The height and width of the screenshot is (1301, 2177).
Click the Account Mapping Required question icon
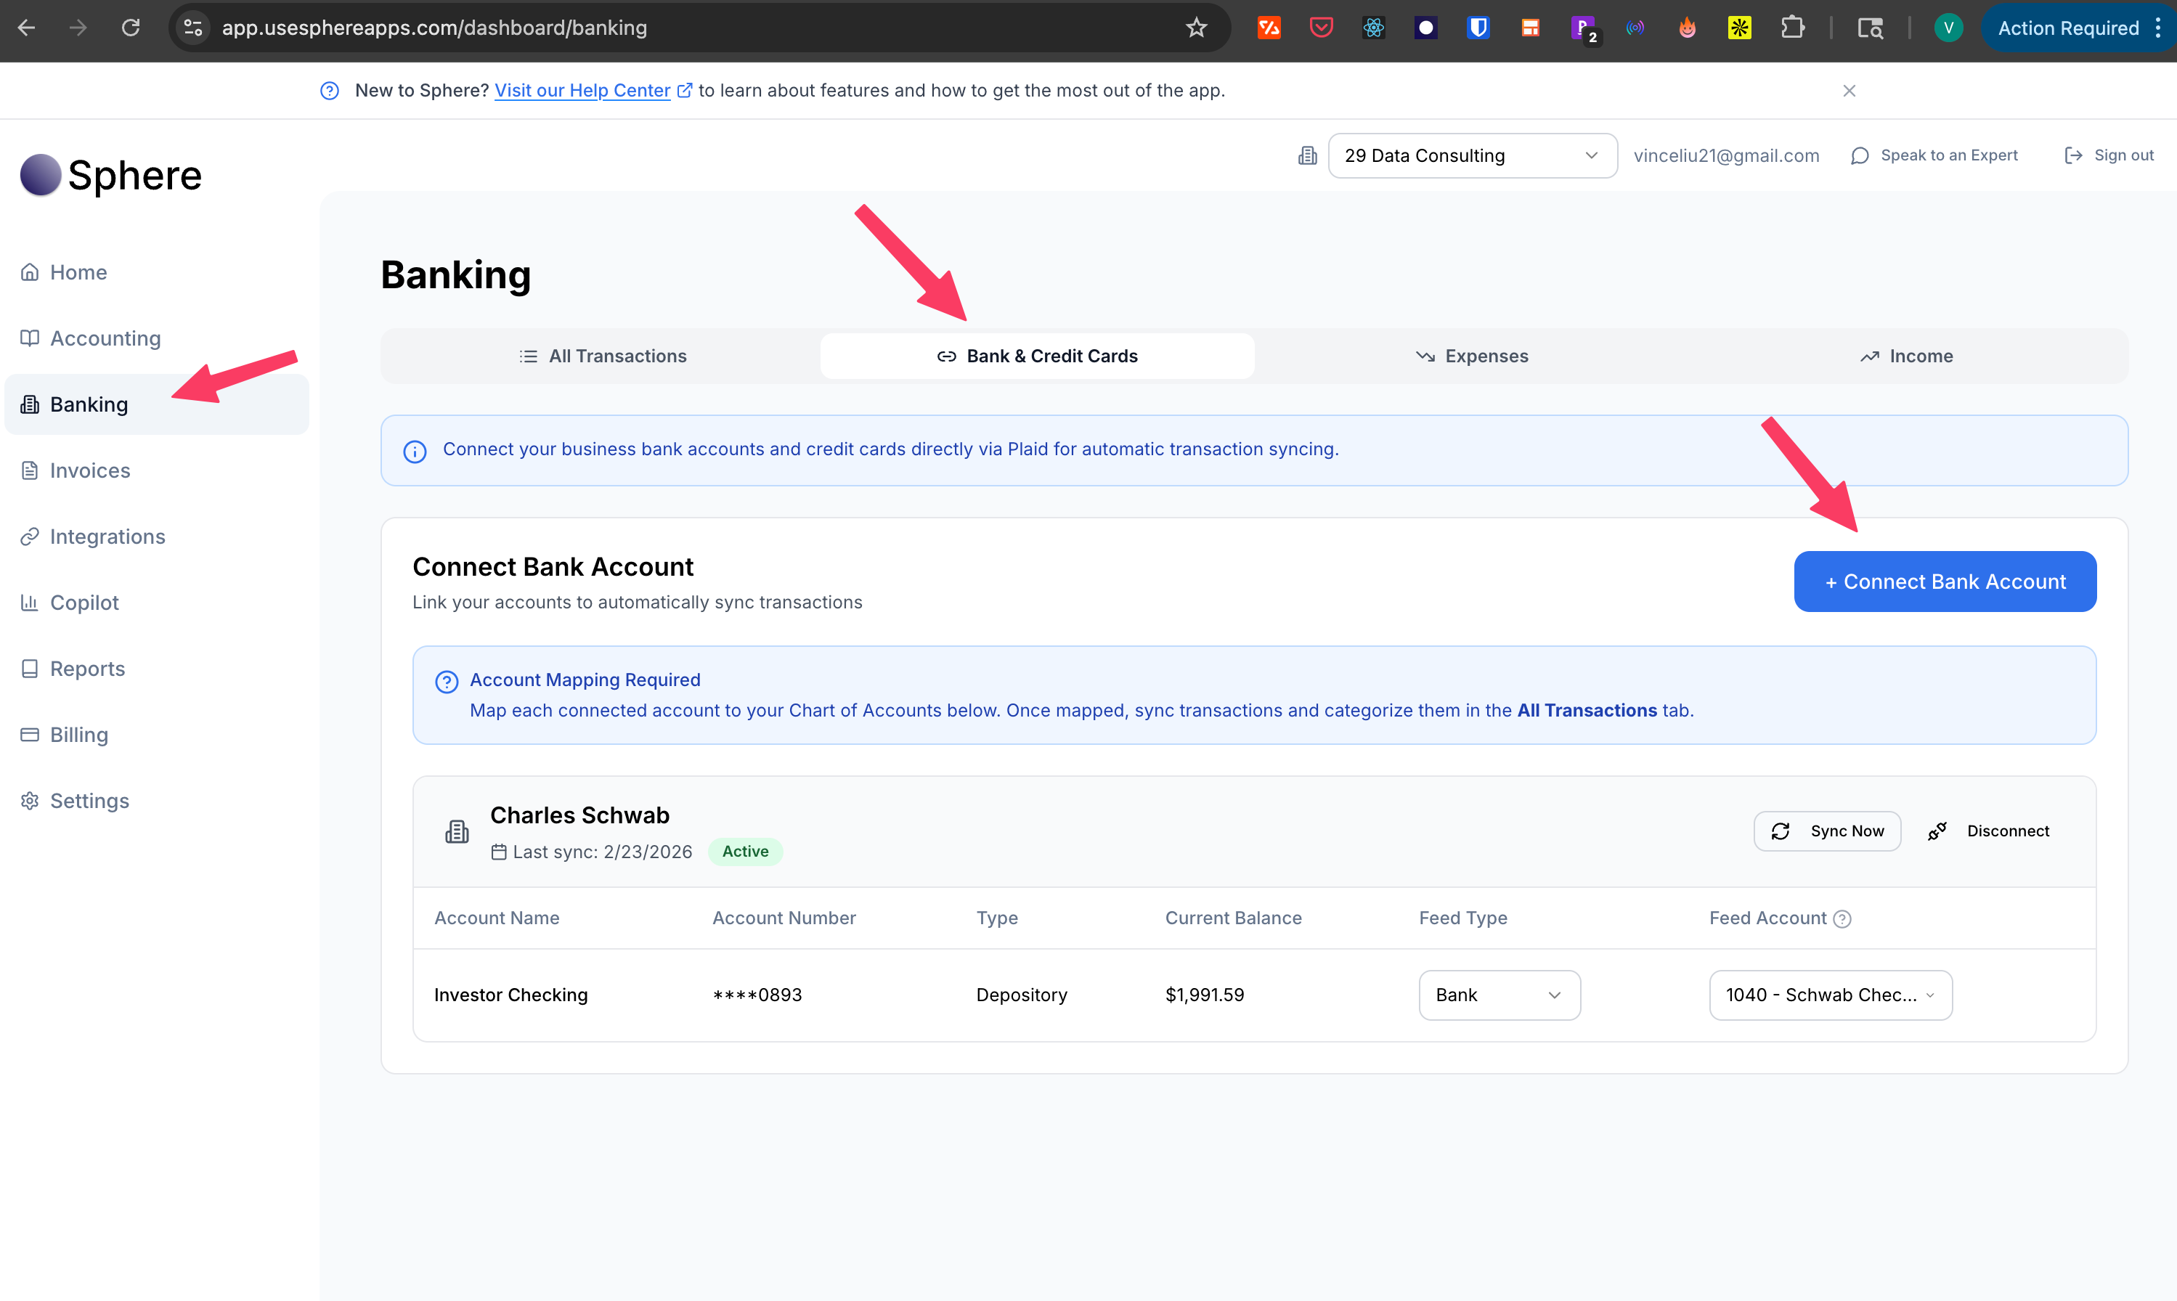click(x=447, y=681)
